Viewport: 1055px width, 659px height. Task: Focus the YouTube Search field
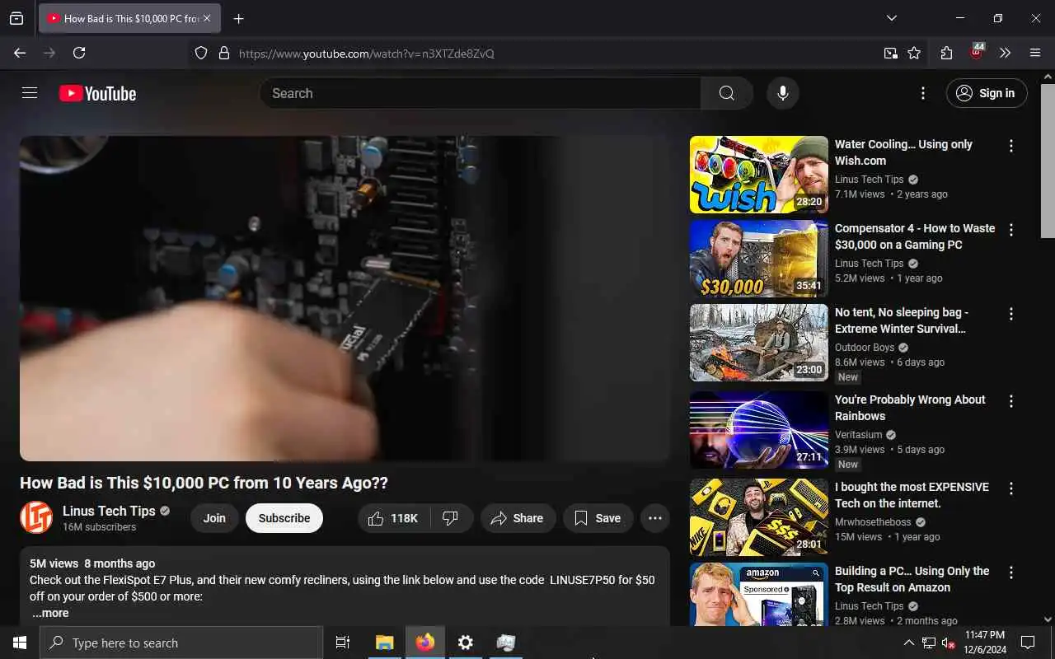pyautogui.click(x=481, y=93)
